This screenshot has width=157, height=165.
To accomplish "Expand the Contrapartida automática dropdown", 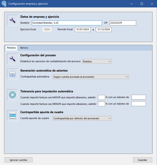I will tap(91, 77).
